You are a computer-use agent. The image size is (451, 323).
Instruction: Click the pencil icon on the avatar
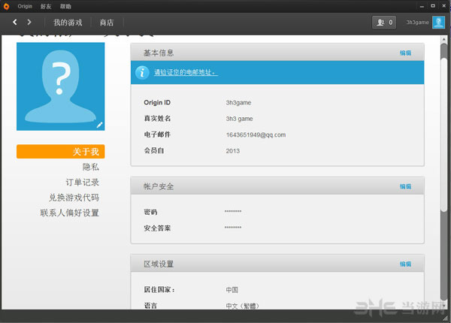pos(99,125)
